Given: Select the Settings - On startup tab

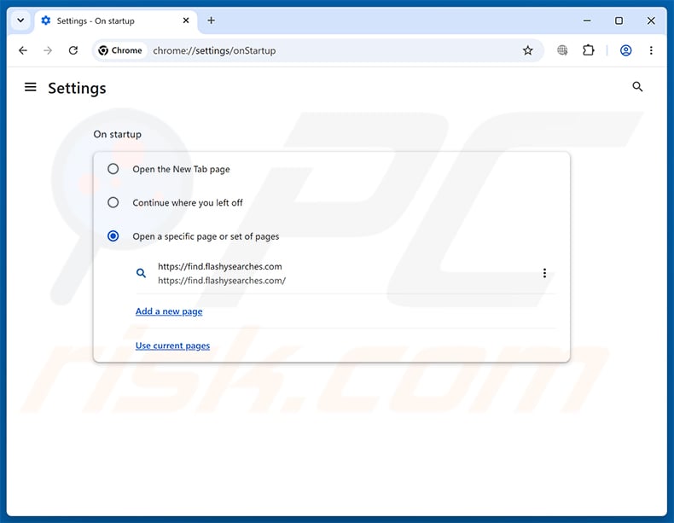Looking at the screenshot, I should (116, 20).
